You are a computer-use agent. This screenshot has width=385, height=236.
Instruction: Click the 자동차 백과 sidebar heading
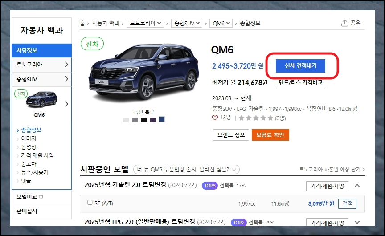tap(42, 30)
